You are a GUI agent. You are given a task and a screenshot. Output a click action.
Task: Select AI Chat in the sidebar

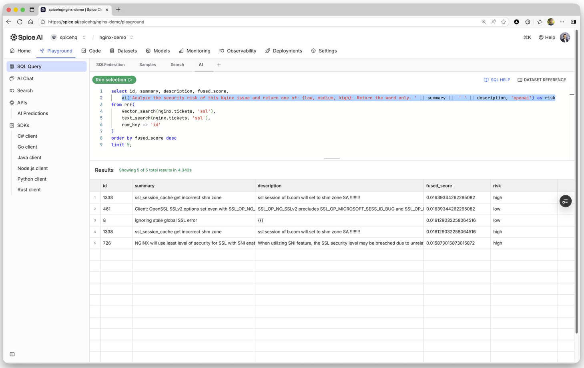point(25,78)
